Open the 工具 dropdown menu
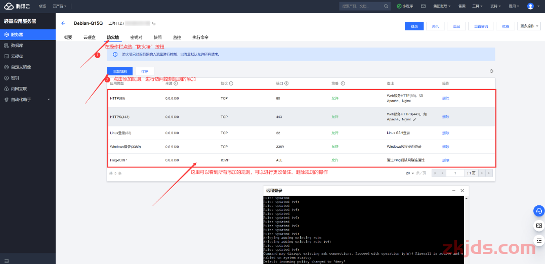 [477, 6]
